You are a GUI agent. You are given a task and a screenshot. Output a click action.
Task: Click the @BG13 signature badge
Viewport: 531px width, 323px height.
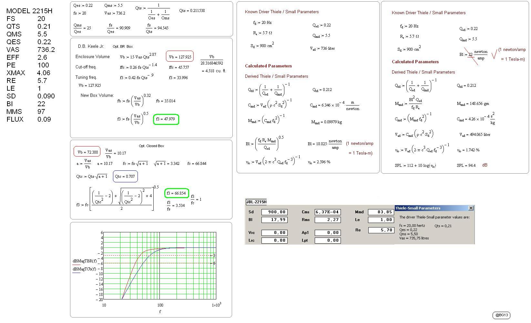tap(502, 315)
